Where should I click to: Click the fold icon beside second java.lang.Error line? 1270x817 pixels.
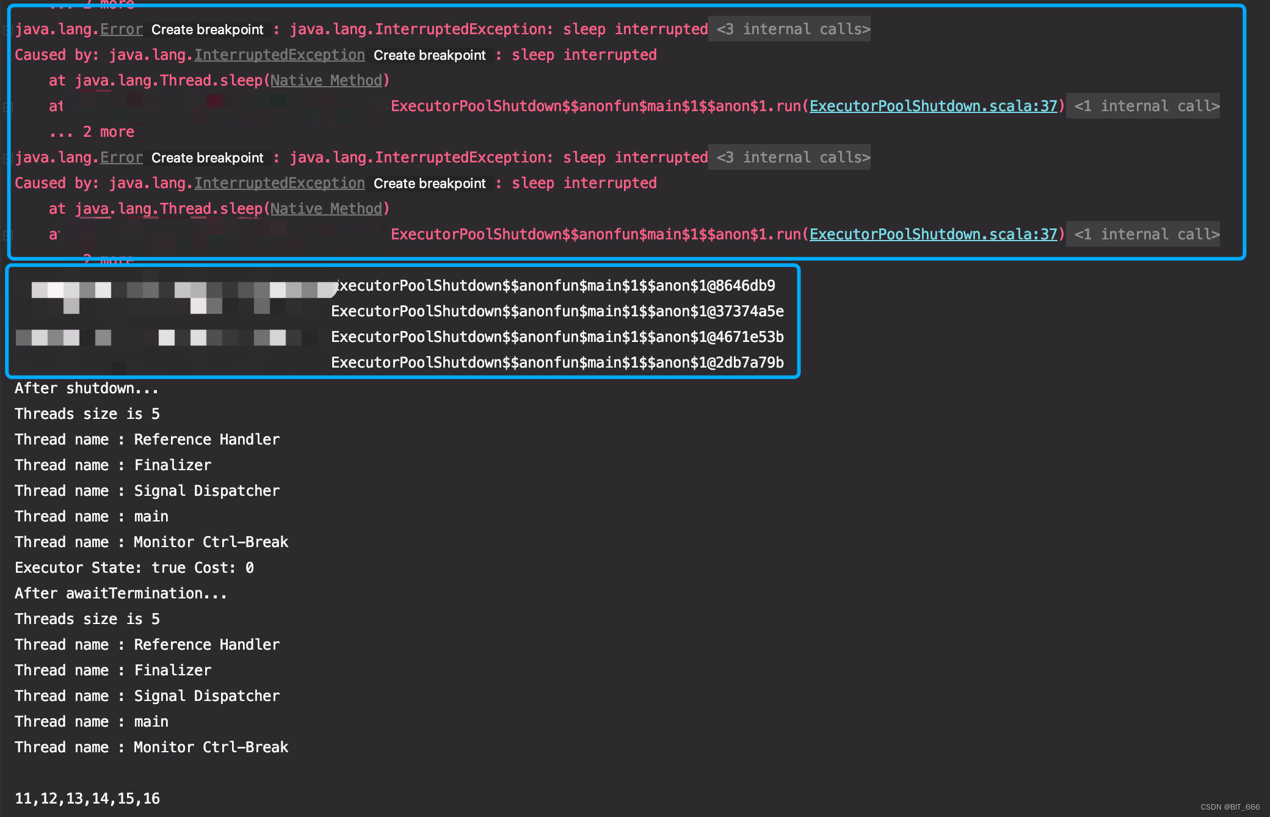(7, 157)
